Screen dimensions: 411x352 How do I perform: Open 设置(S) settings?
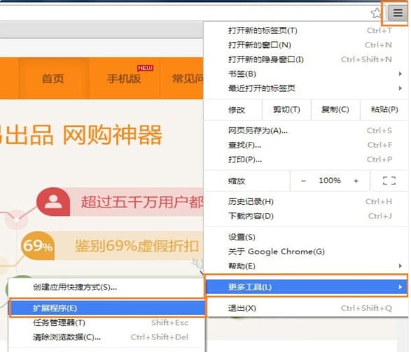click(242, 237)
